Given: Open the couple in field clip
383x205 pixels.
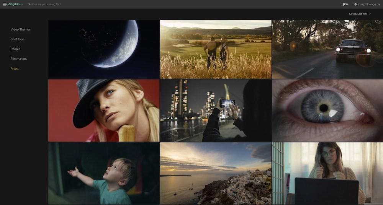Looking at the screenshot, I should click(x=216, y=49).
